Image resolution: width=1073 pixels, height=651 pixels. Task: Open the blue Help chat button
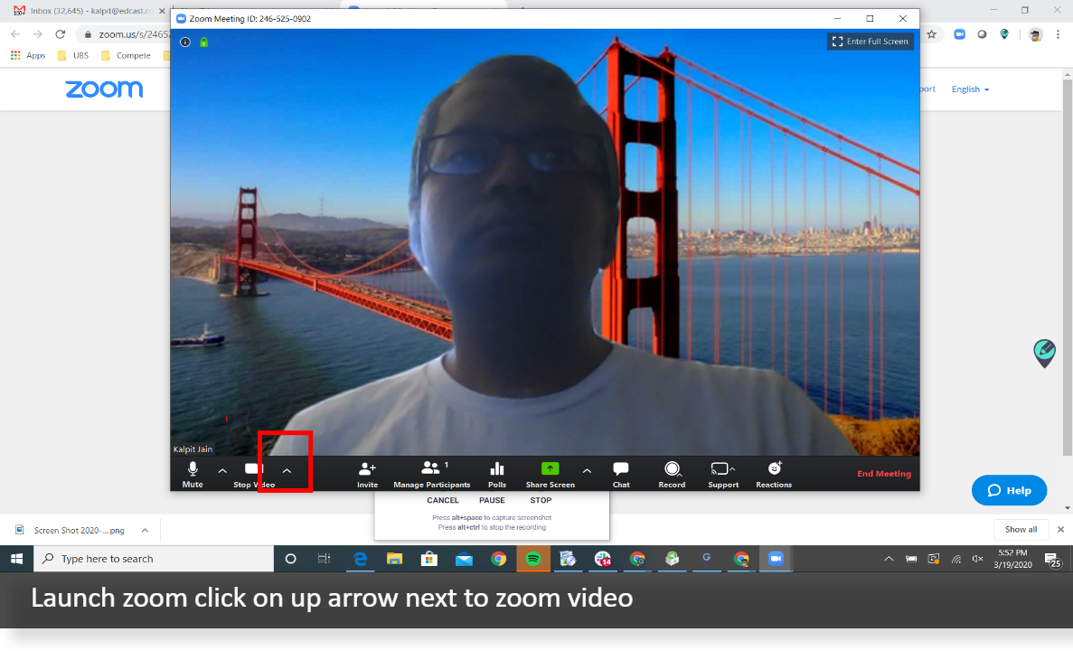point(1010,490)
